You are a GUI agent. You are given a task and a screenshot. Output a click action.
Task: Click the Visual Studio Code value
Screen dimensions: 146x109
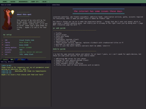26,40
